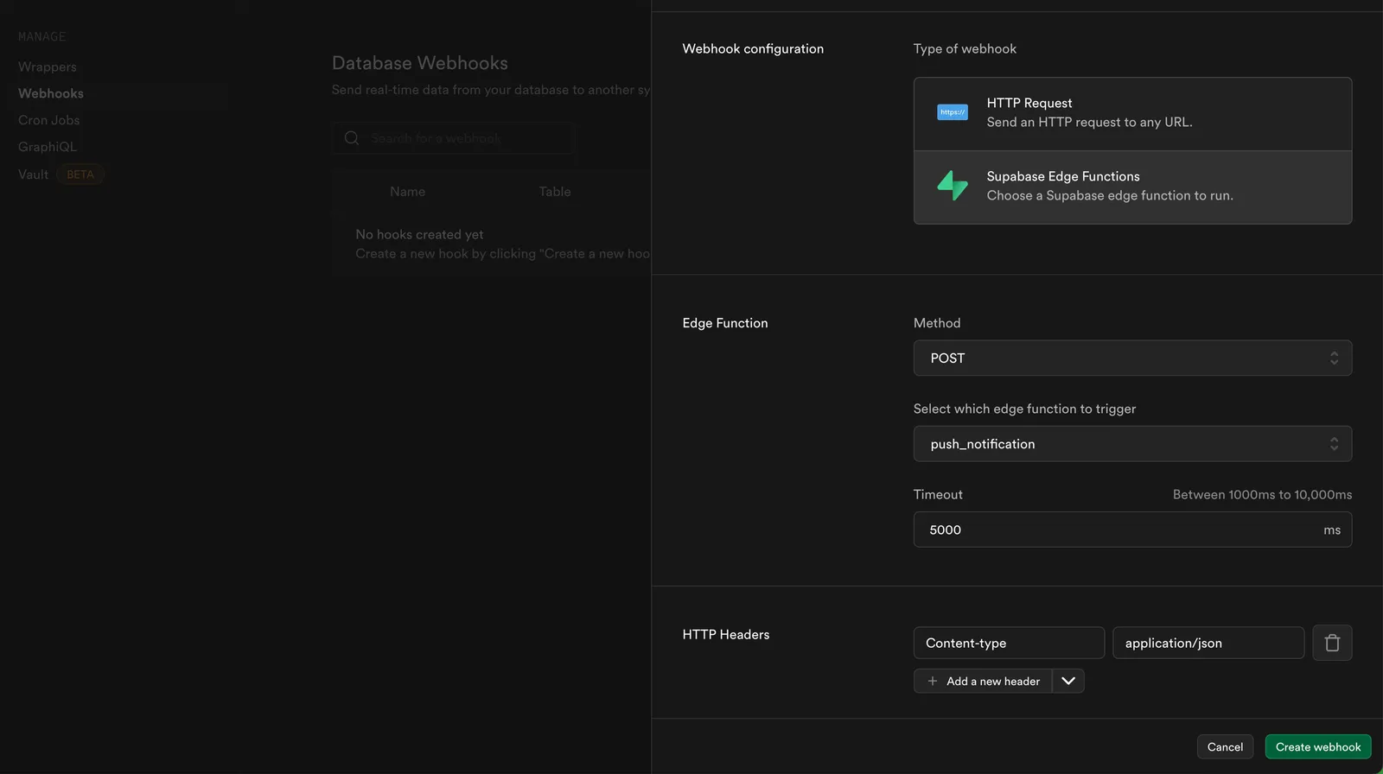The width and height of the screenshot is (1383, 774).
Task: Select the HTTP Request webhook type
Action: coord(1132,114)
